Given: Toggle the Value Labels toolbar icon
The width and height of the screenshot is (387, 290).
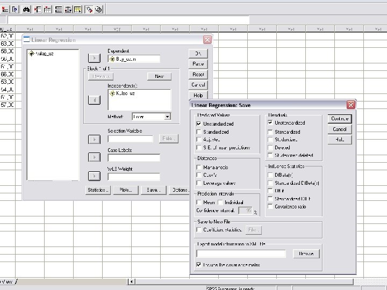Looking at the screenshot, I should pos(89,9).
